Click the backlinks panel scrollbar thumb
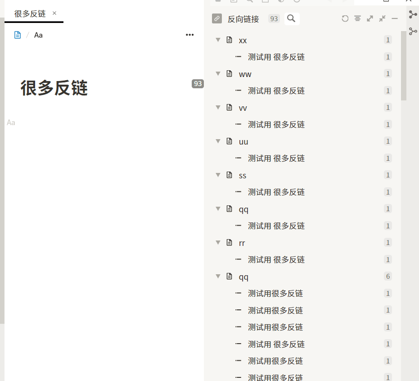 coord(404,65)
